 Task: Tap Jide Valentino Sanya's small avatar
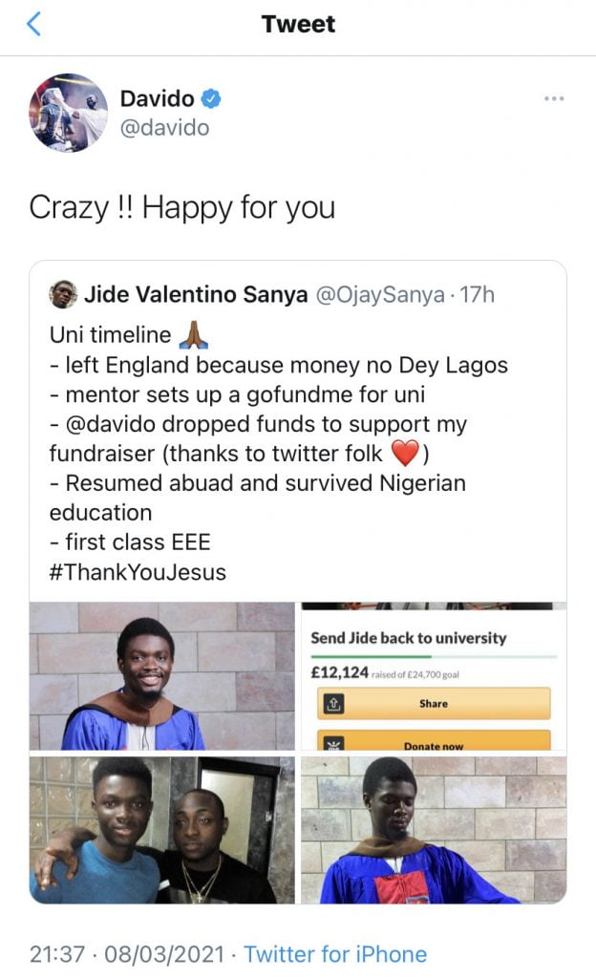63,294
